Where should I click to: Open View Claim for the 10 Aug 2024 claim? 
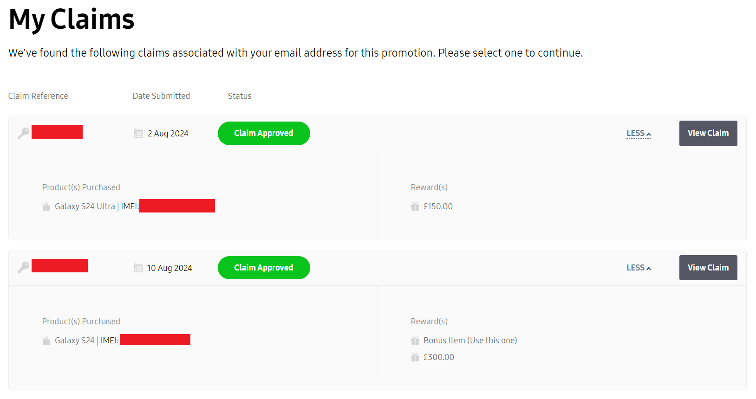click(x=708, y=268)
